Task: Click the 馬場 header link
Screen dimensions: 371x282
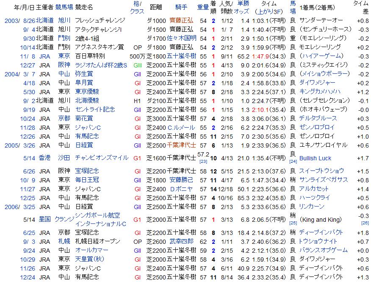Action: pos(293,7)
